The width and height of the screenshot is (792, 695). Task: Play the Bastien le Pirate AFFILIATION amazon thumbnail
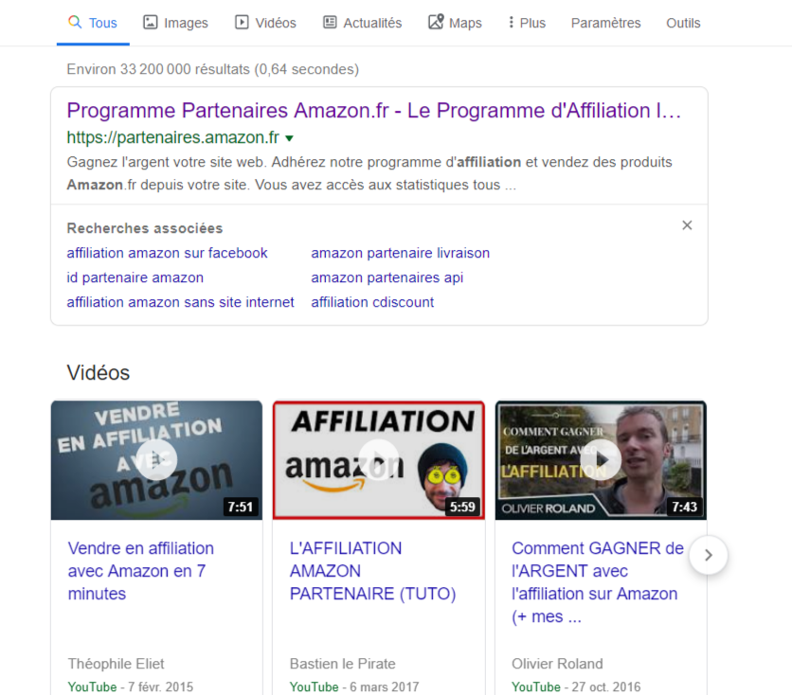(x=379, y=460)
